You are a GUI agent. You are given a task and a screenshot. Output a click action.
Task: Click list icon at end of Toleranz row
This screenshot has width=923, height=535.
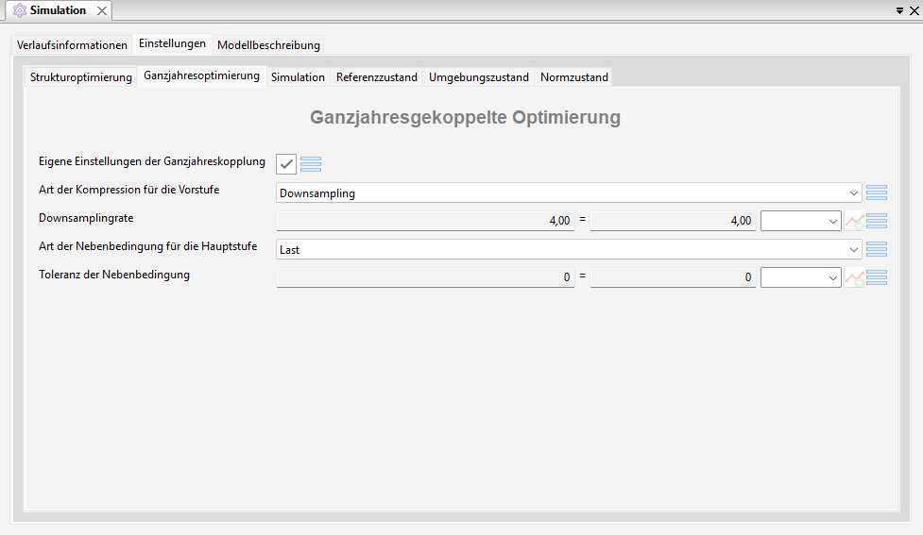pos(876,277)
